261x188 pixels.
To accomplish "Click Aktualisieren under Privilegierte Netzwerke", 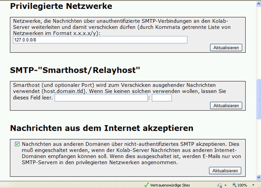I will (x=226, y=47).
